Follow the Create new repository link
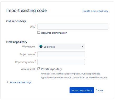Viewport: 115px width, 100px height. (x=95, y=11)
